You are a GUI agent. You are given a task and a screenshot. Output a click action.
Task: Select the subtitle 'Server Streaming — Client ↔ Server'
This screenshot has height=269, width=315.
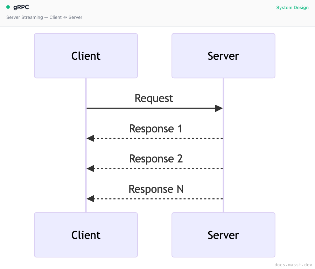pos(44,17)
